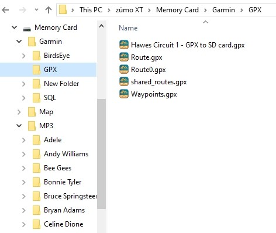Image resolution: width=276 pixels, height=233 pixels.
Task: Sort files by Name column header
Action: point(128,28)
